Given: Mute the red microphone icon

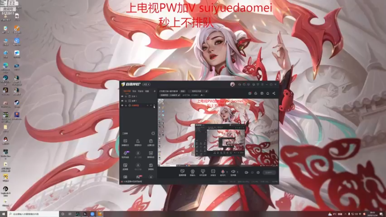Looking at the screenshot, I should coord(222,172).
